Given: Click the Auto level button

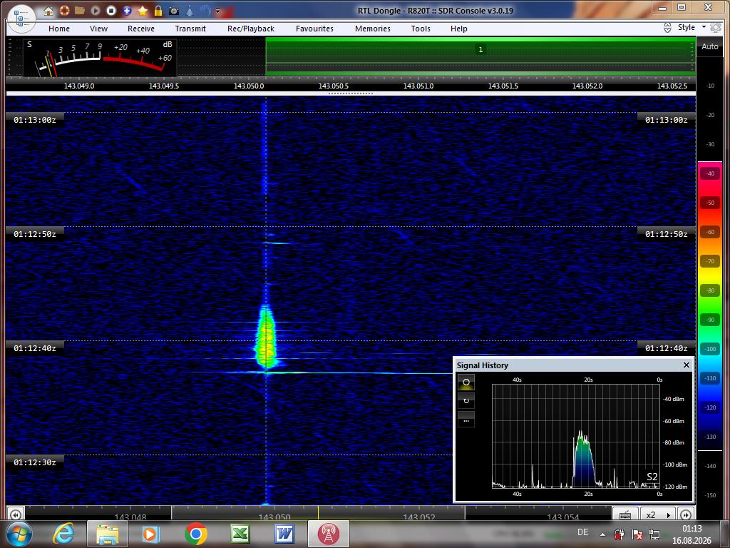Looking at the screenshot, I should click(710, 46).
